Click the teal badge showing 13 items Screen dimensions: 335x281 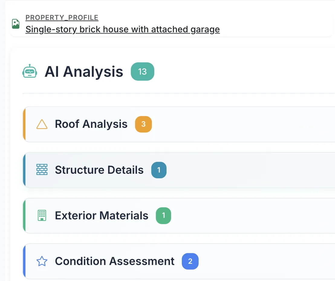(x=142, y=71)
